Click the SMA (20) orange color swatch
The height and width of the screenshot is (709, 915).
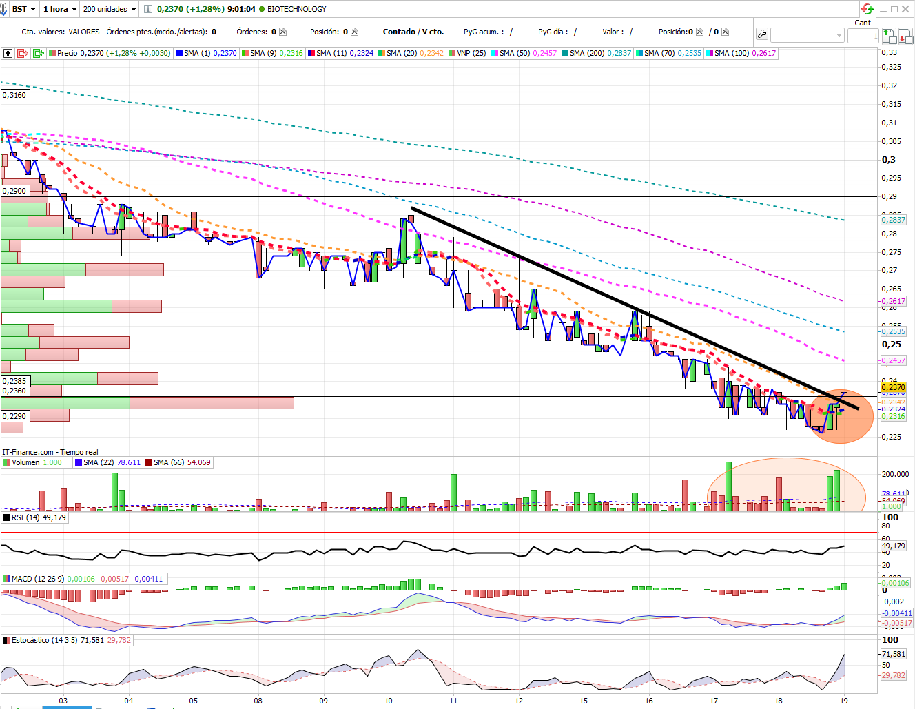click(382, 53)
